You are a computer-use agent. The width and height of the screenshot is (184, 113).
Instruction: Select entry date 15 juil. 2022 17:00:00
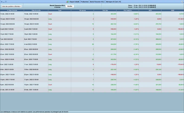pos(7,34)
